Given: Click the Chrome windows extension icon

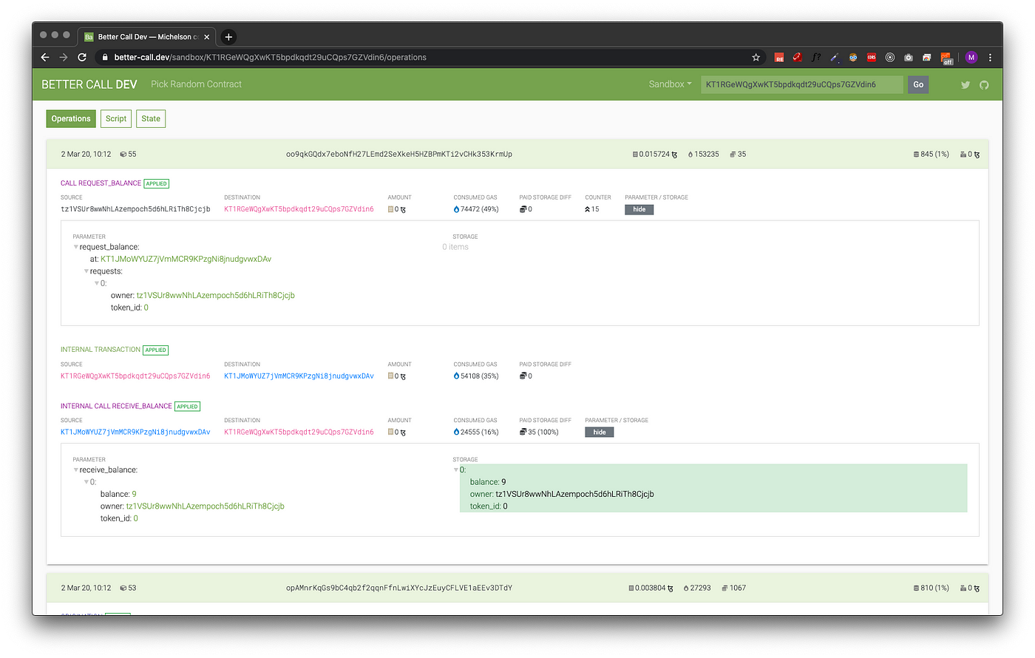Looking at the screenshot, I should coord(927,57).
